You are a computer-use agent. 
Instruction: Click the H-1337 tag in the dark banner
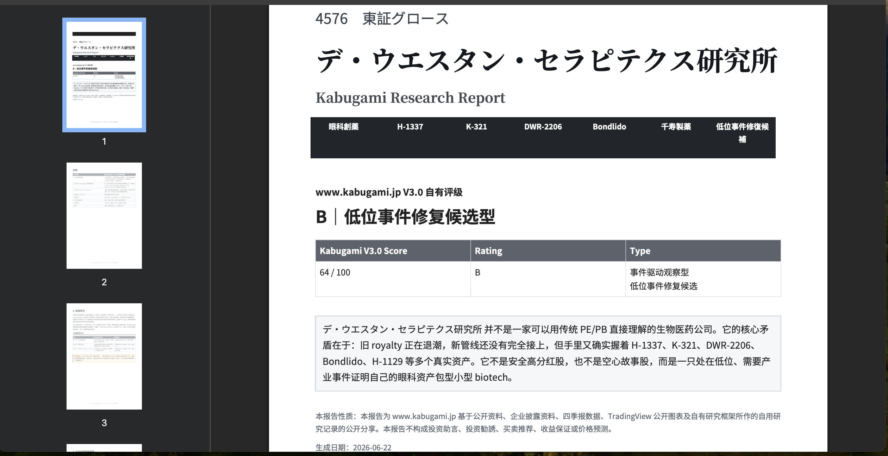(410, 127)
